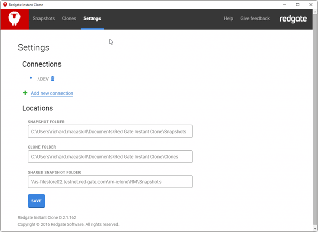Edit the Clone Folder path field
The height and width of the screenshot is (232, 318).
click(110, 157)
